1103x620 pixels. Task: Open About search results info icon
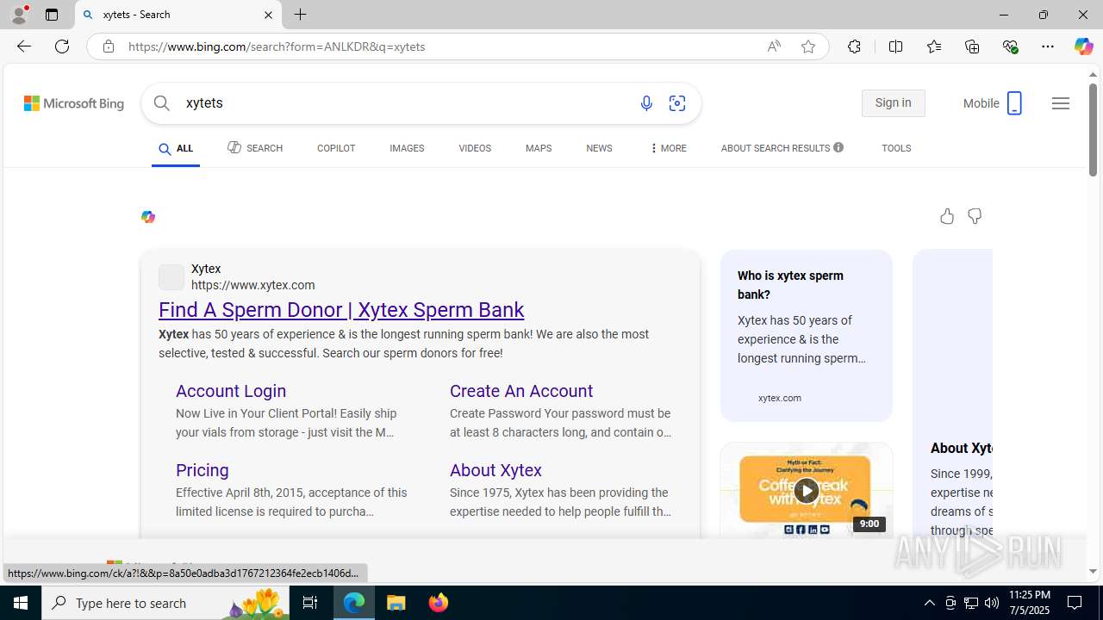(x=838, y=147)
